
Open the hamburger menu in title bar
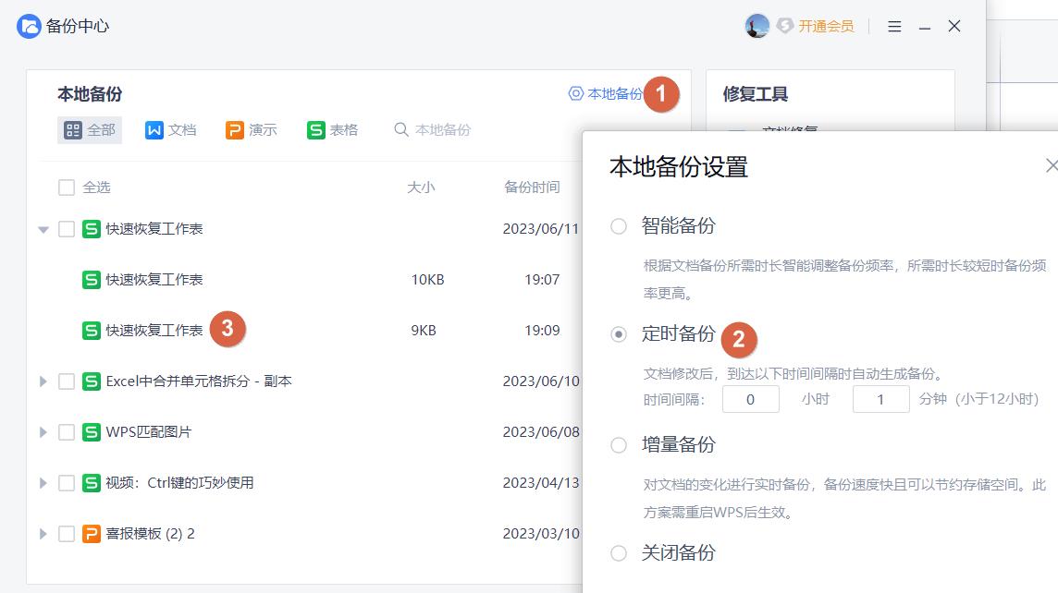click(893, 26)
